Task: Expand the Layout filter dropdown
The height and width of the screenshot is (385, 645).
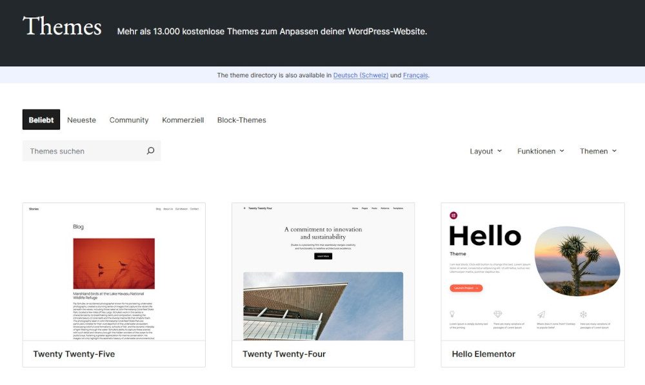Action: click(486, 152)
